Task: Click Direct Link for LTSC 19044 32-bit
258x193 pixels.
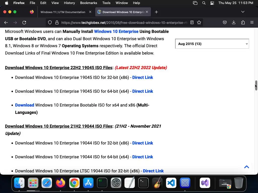Action: pyautogui.click(x=153, y=171)
